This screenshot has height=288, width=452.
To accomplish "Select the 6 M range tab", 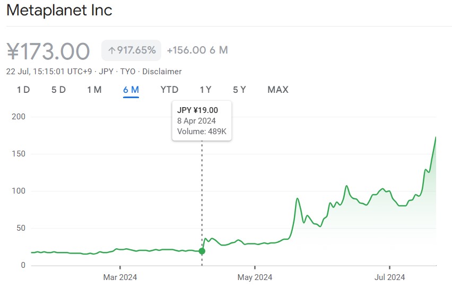I will click(131, 90).
